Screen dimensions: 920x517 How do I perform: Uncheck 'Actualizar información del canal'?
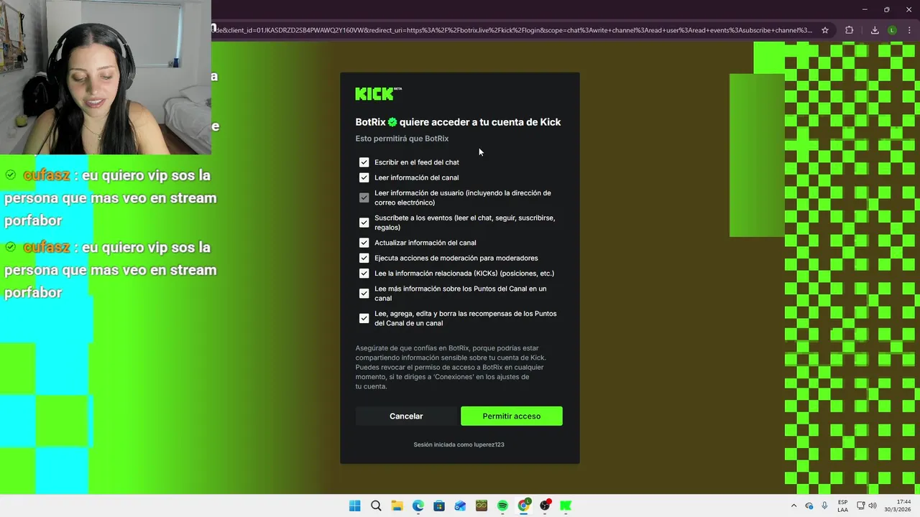tap(364, 243)
